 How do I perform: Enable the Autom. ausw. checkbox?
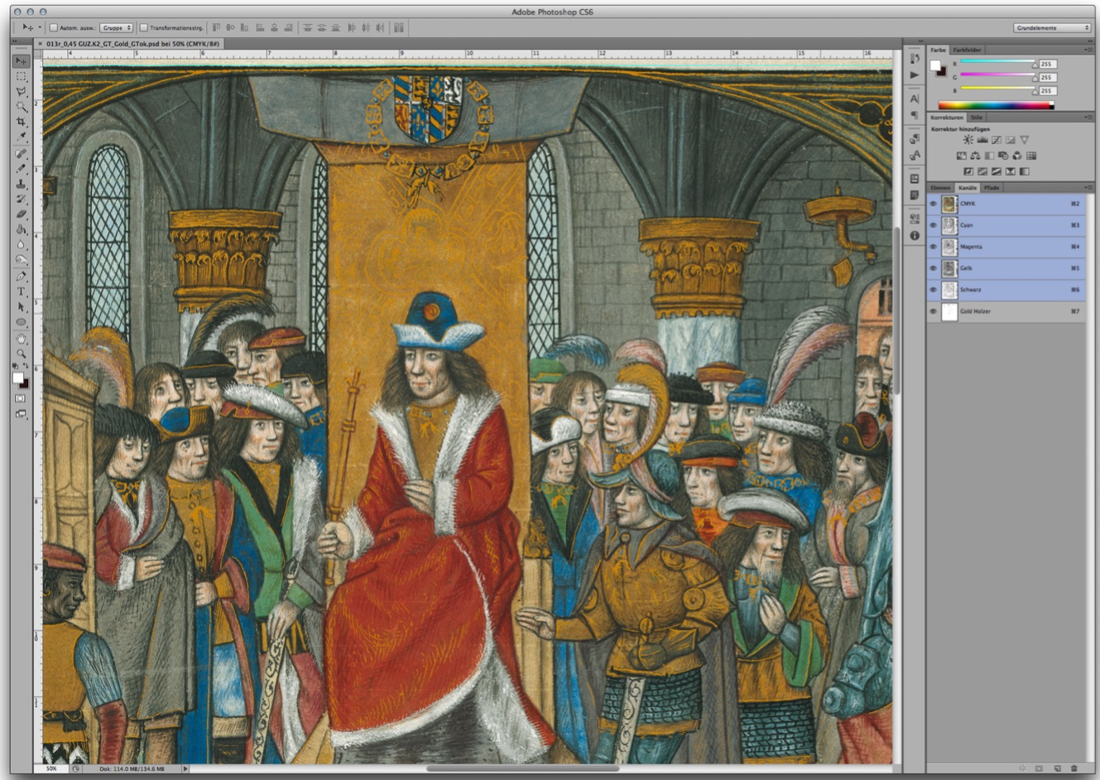(x=54, y=27)
